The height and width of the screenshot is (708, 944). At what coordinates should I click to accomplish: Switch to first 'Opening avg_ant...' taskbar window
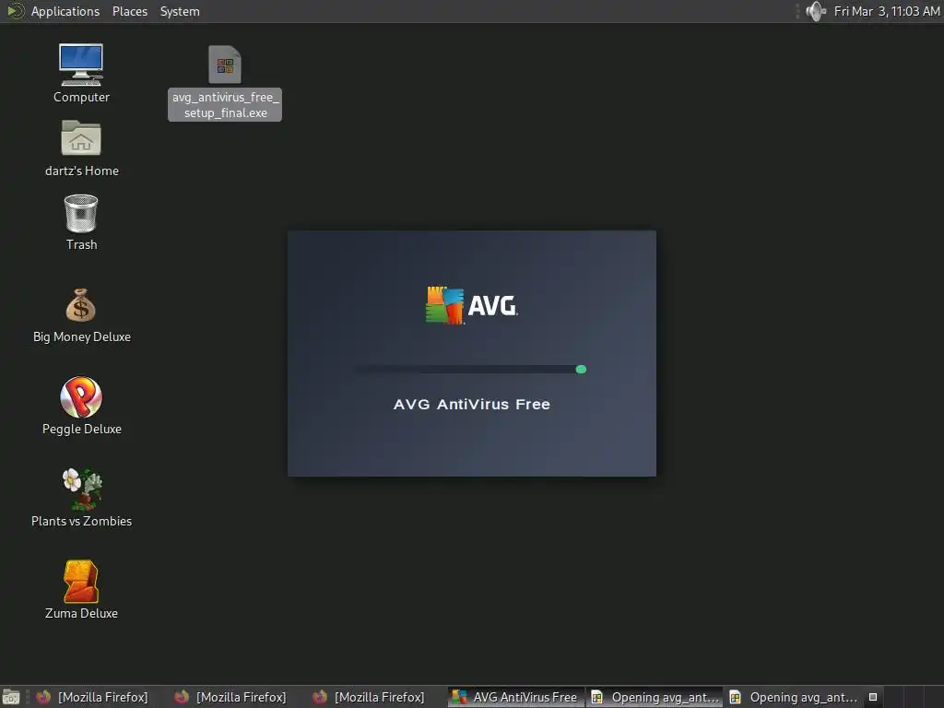tap(655, 697)
